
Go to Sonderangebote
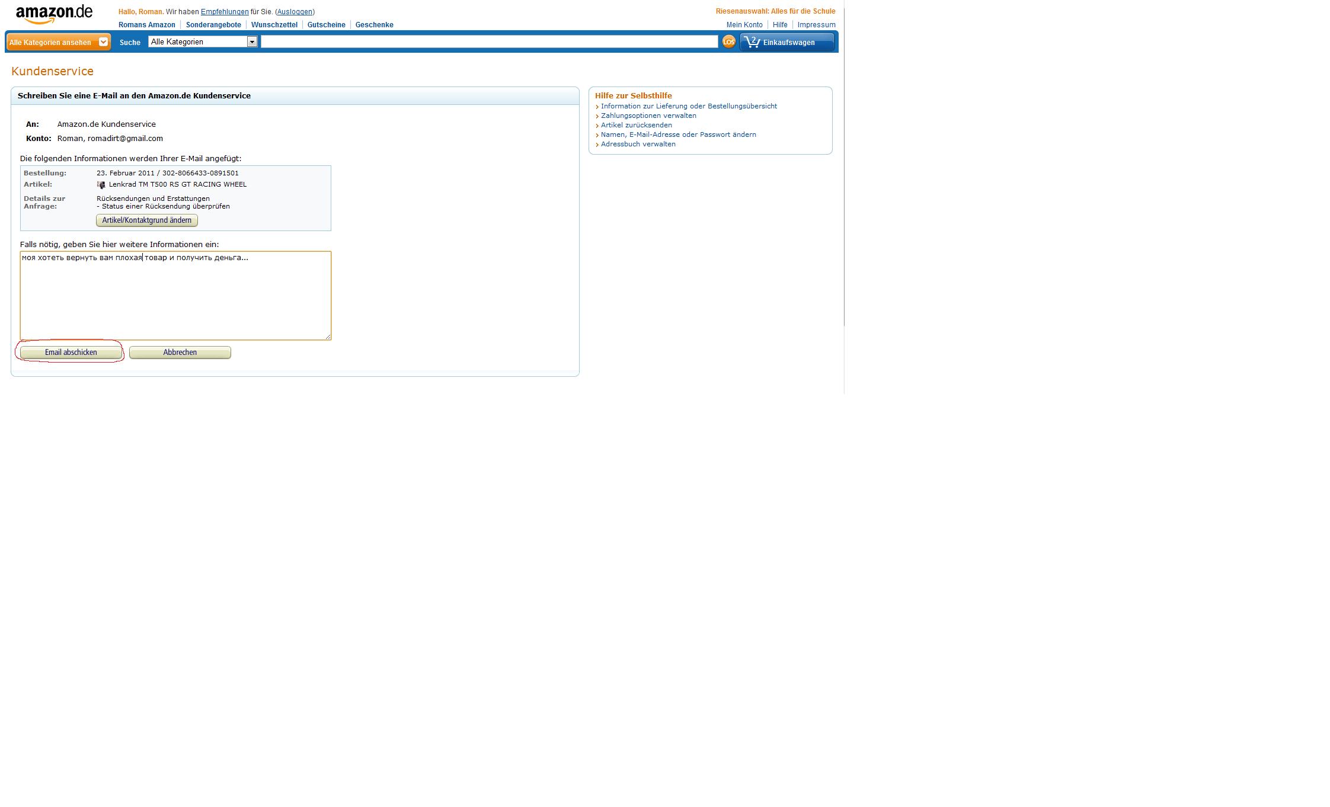pyautogui.click(x=213, y=25)
